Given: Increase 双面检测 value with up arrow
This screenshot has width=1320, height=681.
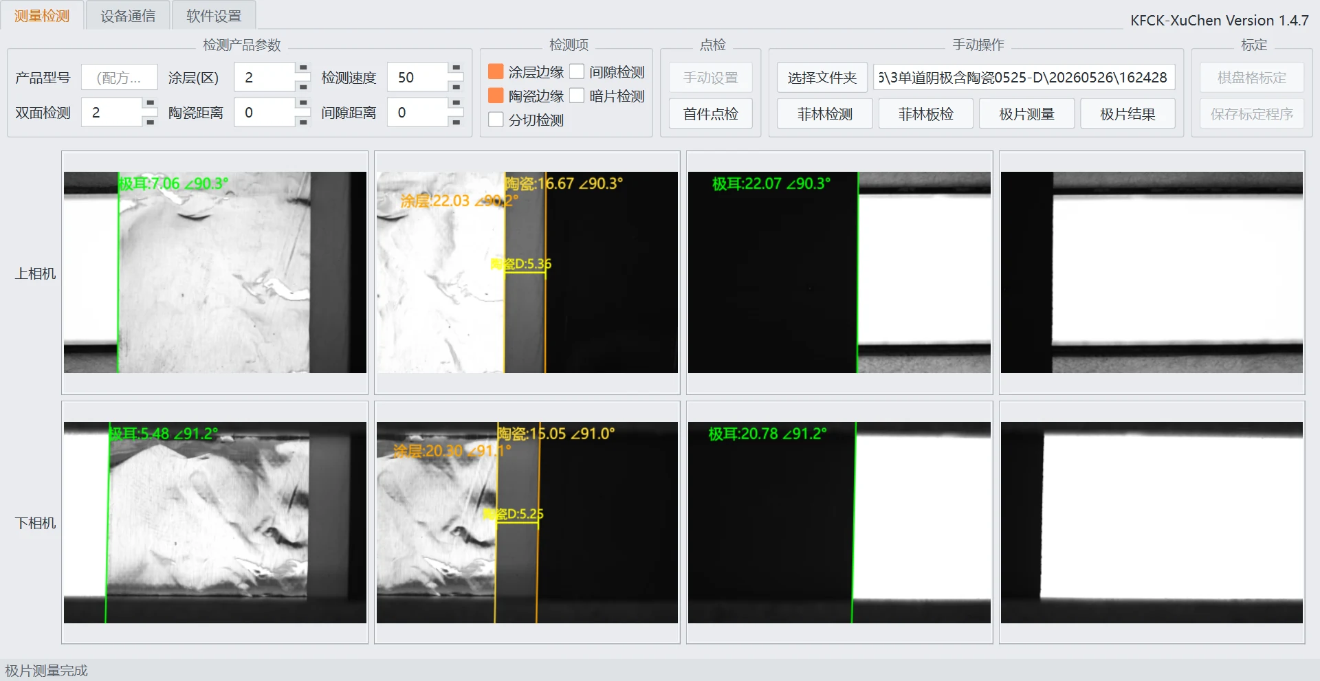Looking at the screenshot, I should (x=150, y=104).
